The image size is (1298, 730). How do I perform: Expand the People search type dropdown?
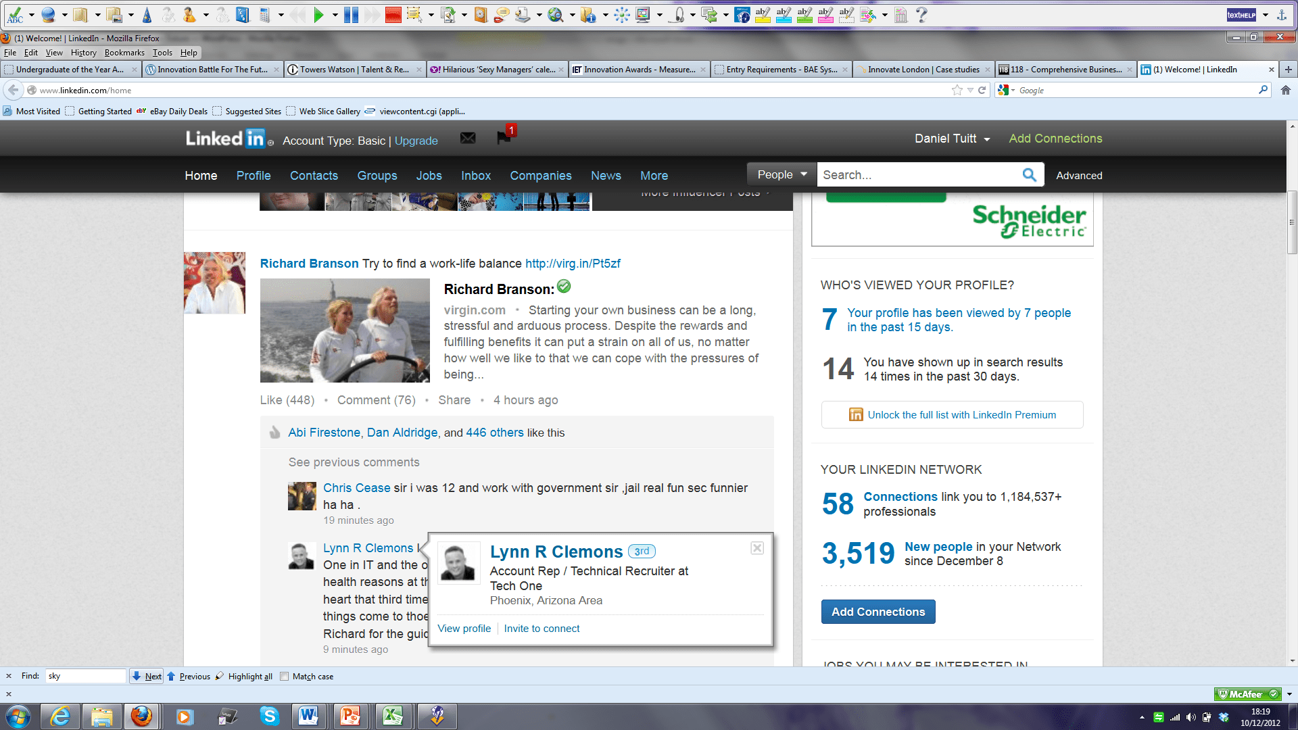pyautogui.click(x=782, y=174)
